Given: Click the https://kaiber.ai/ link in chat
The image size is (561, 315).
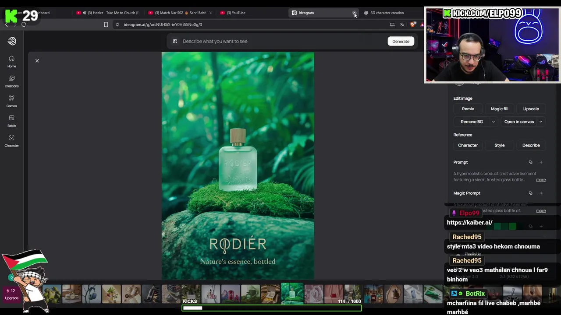Looking at the screenshot, I should click(x=469, y=222).
